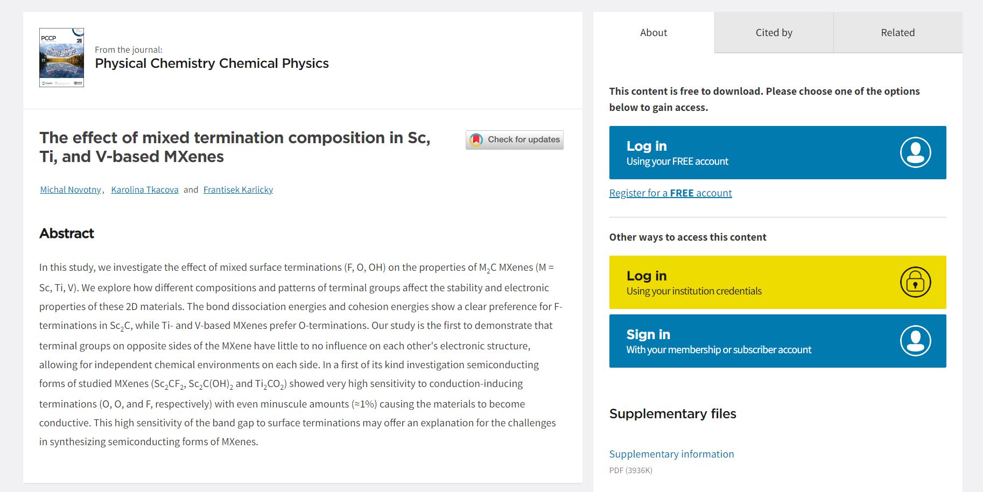Sign in with membership or subscriber account

(x=754, y=341)
